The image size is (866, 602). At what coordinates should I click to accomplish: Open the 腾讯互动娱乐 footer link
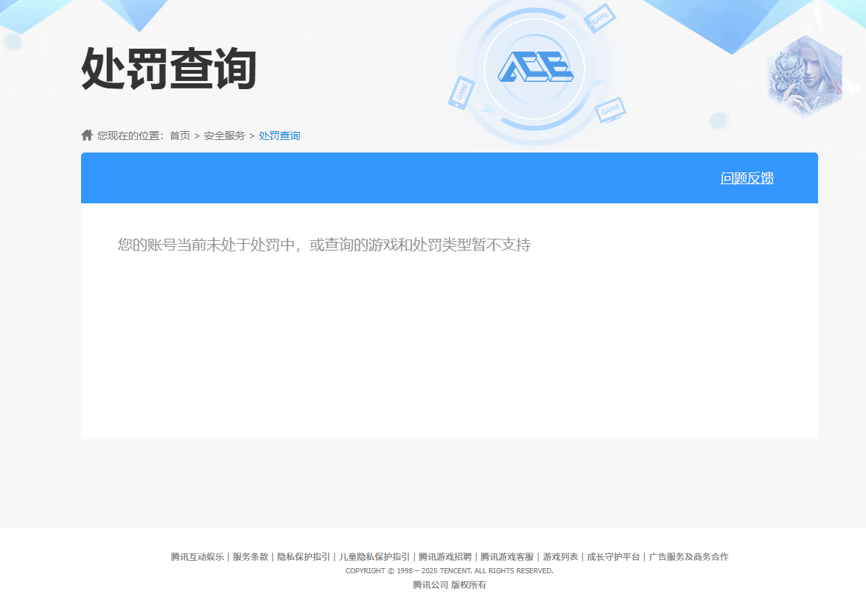[197, 557]
